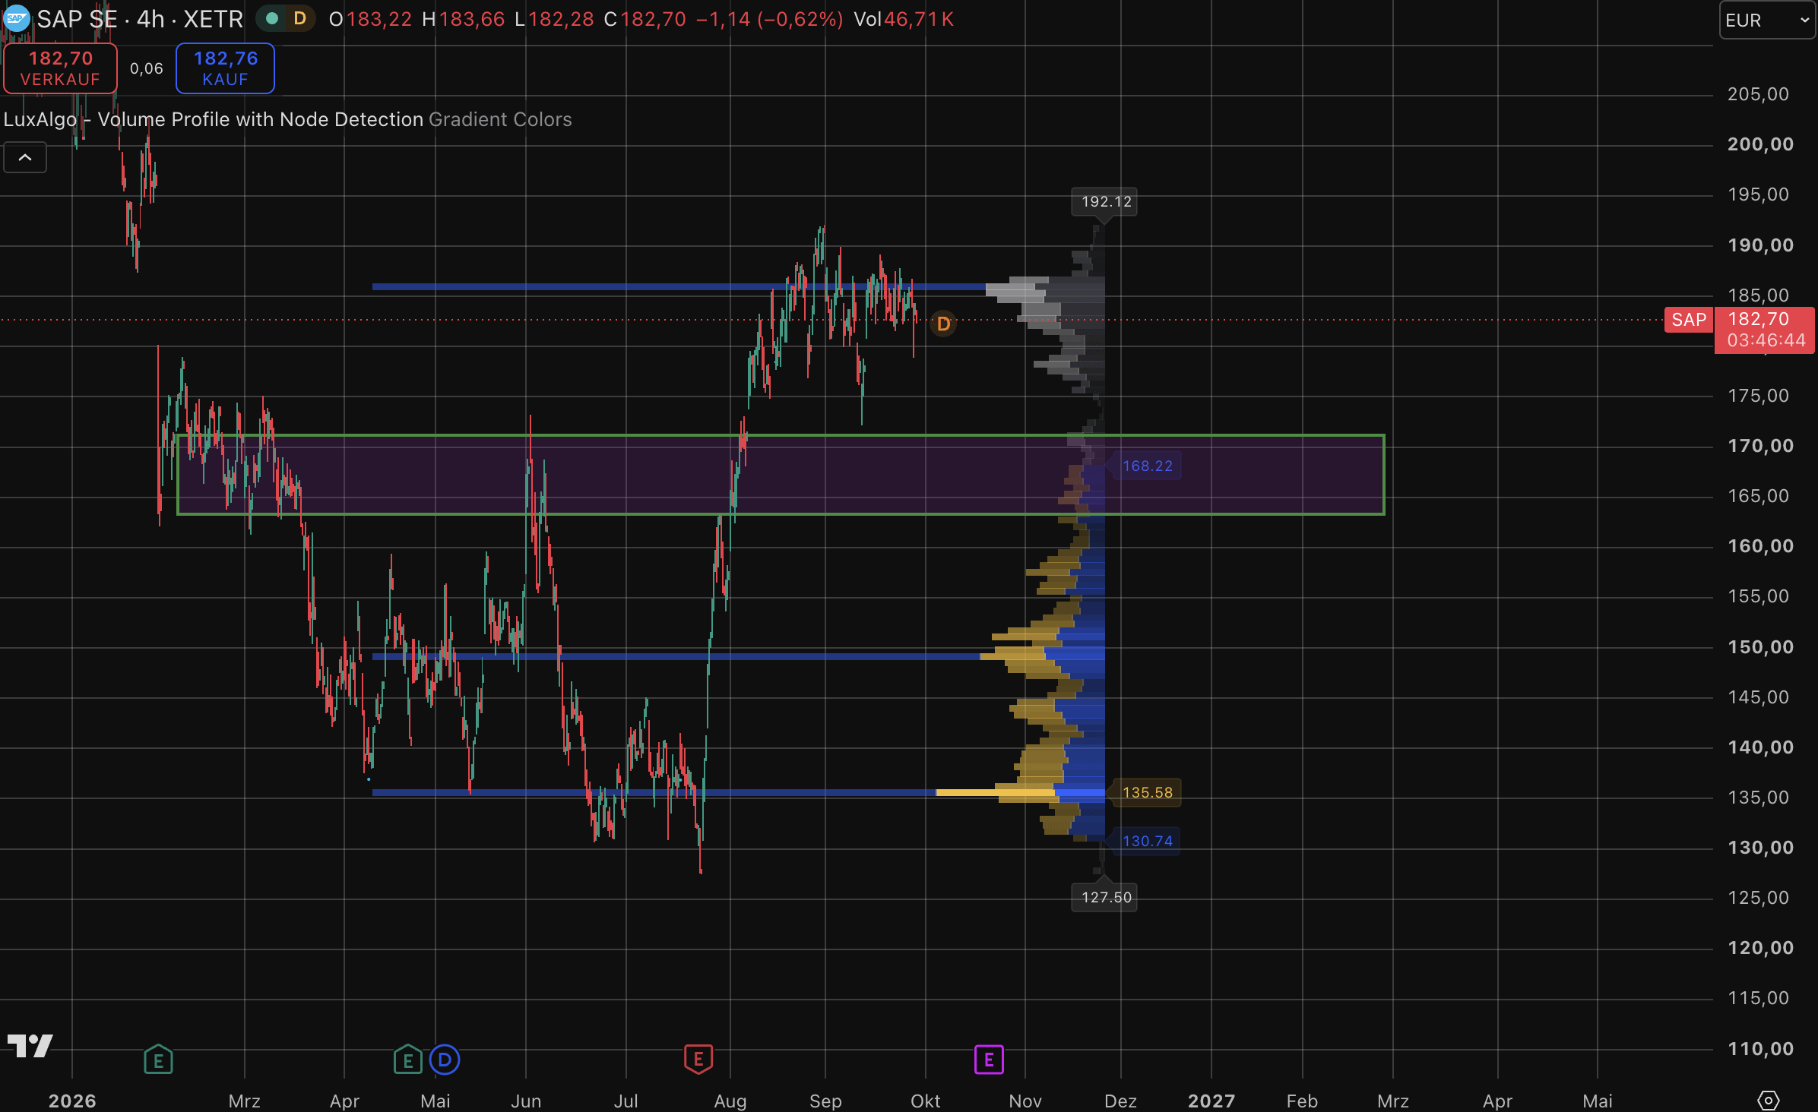
Task: Click the high value 183,66
Action: 472,19
